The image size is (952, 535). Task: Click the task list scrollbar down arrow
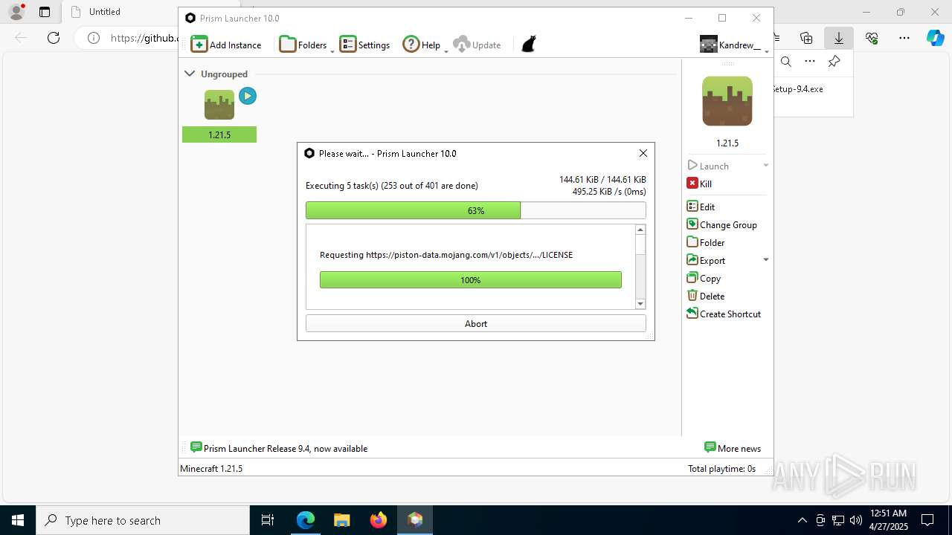click(x=640, y=303)
